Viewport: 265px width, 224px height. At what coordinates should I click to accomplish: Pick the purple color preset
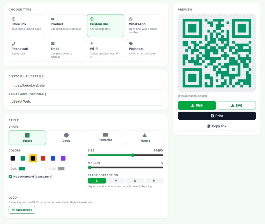tap(63, 158)
